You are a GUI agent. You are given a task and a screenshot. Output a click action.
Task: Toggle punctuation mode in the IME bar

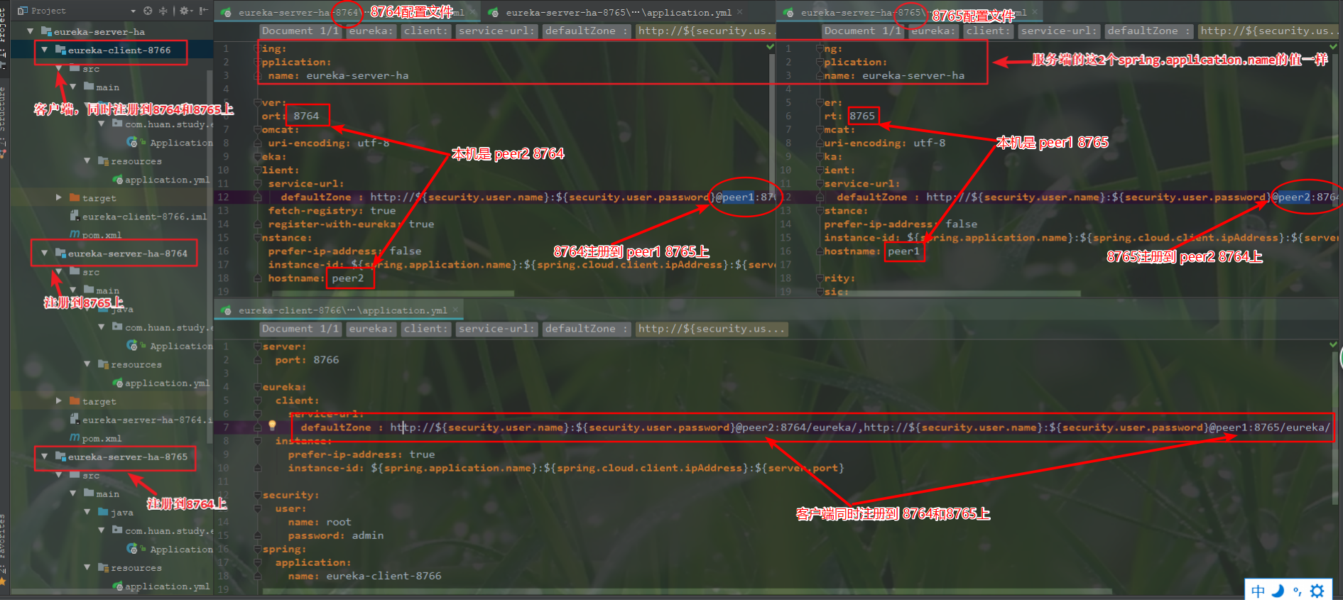(x=1297, y=591)
